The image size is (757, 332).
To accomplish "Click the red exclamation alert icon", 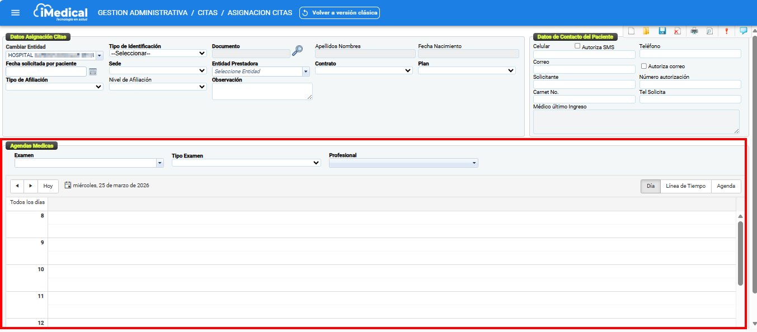I will pyautogui.click(x=726, y=31).
